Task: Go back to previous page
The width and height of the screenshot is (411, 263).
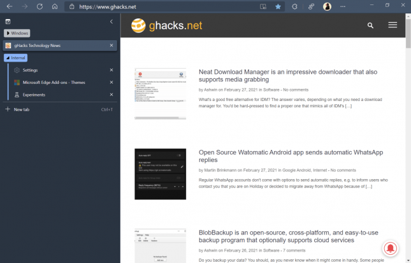Action: pos(10,6)
